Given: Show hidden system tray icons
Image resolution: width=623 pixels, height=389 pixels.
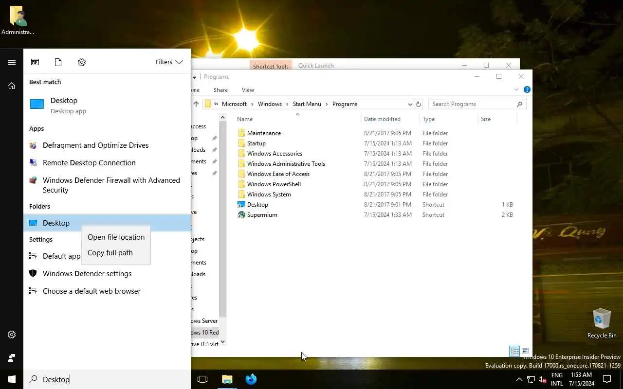Looking at the screenshot, I should pos(519,379).
